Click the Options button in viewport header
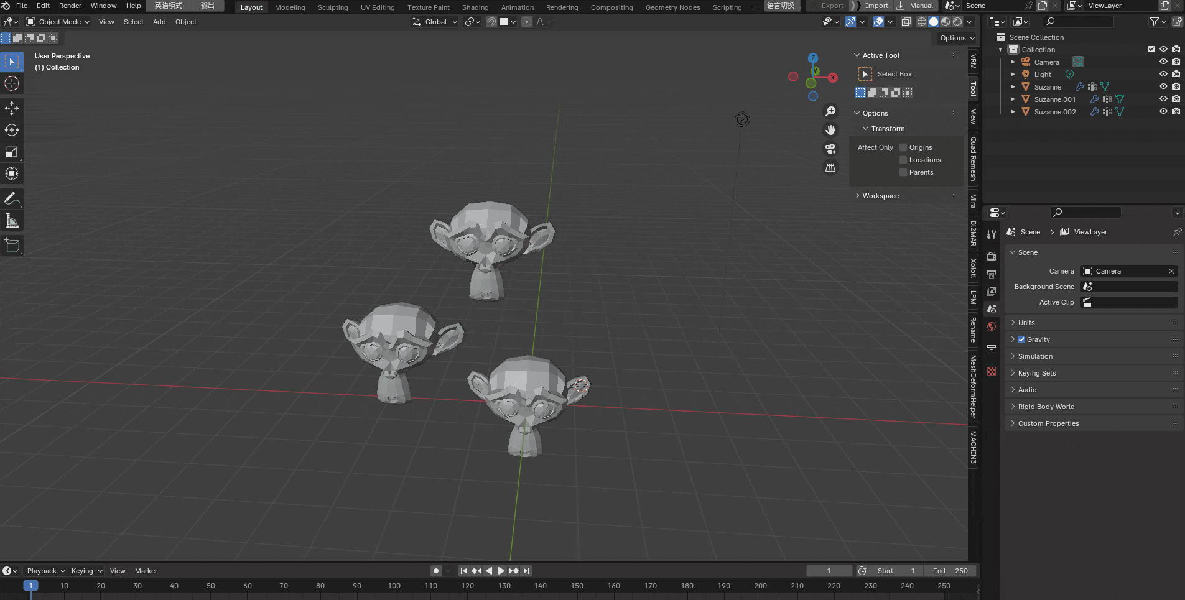Viewport: 1185px width, 600px height. (x=957, y=38)
